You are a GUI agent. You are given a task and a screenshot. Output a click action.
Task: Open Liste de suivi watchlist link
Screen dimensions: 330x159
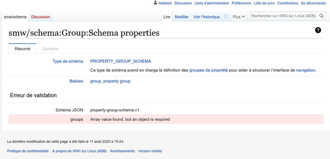264,3
